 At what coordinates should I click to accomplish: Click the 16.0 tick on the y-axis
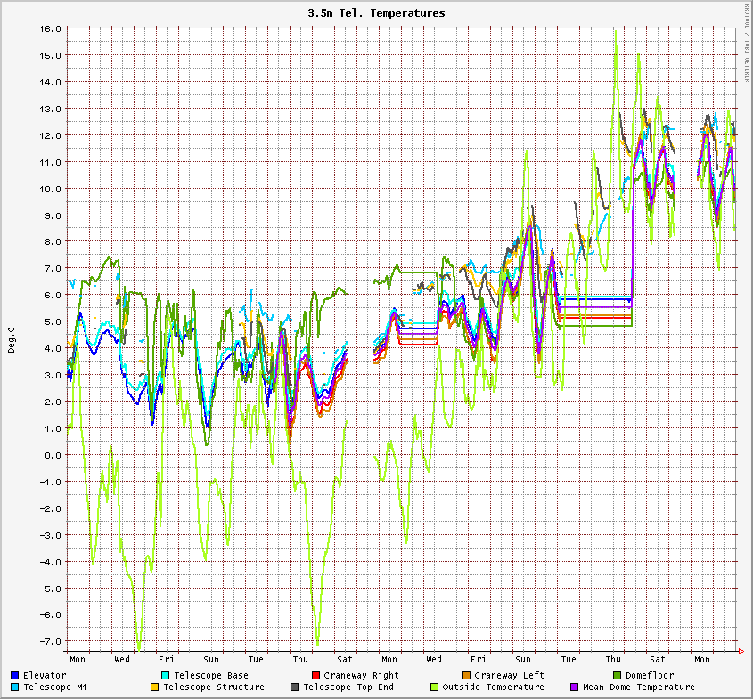tap(50, 28)
